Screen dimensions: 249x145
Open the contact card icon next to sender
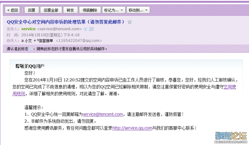tap(91, 29)
